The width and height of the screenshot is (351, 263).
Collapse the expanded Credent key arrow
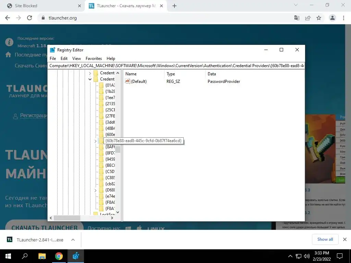(90, 79)
